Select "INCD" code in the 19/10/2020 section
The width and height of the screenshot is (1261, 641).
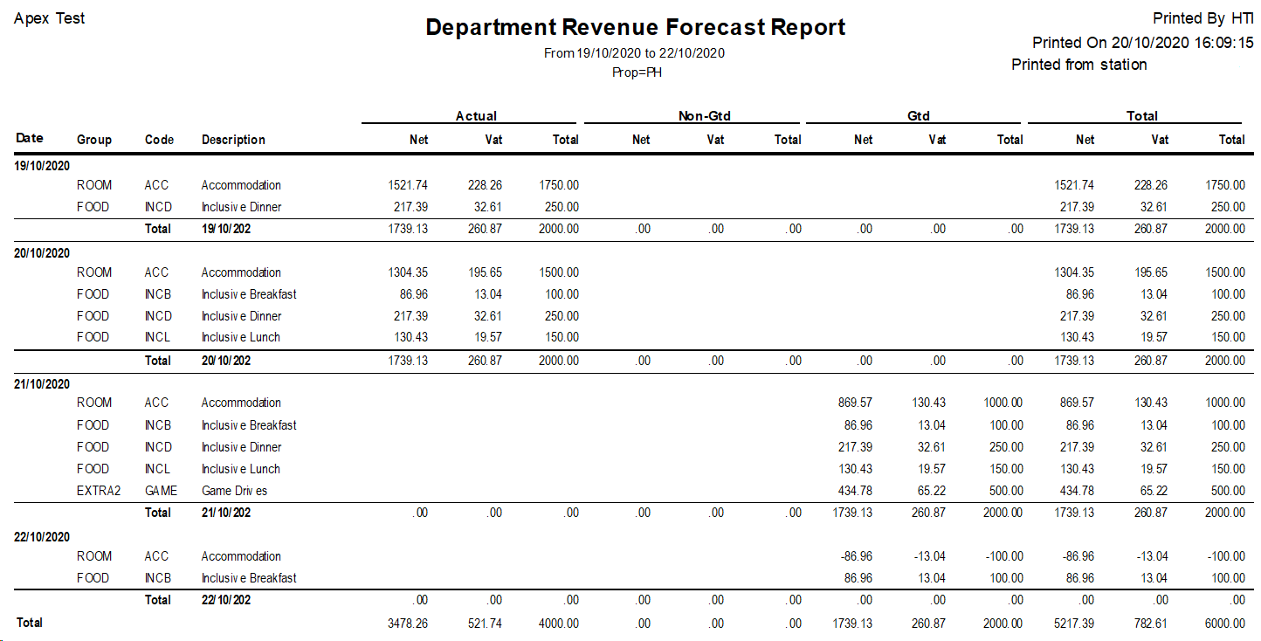point(158,207)
